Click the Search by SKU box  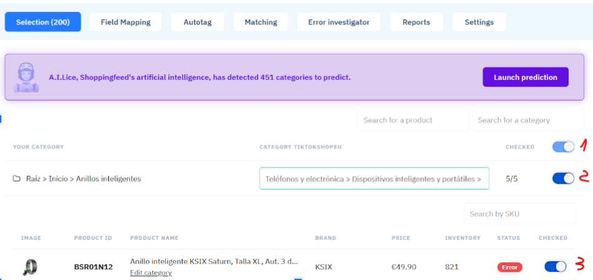[519, 214]
